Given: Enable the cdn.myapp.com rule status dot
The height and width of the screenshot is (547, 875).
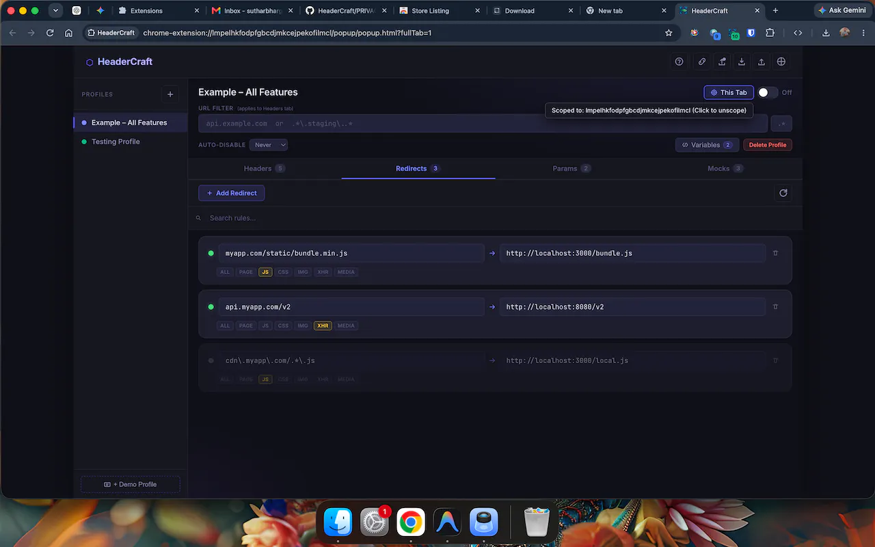Looking at the screenshot, I should point(211,360).
